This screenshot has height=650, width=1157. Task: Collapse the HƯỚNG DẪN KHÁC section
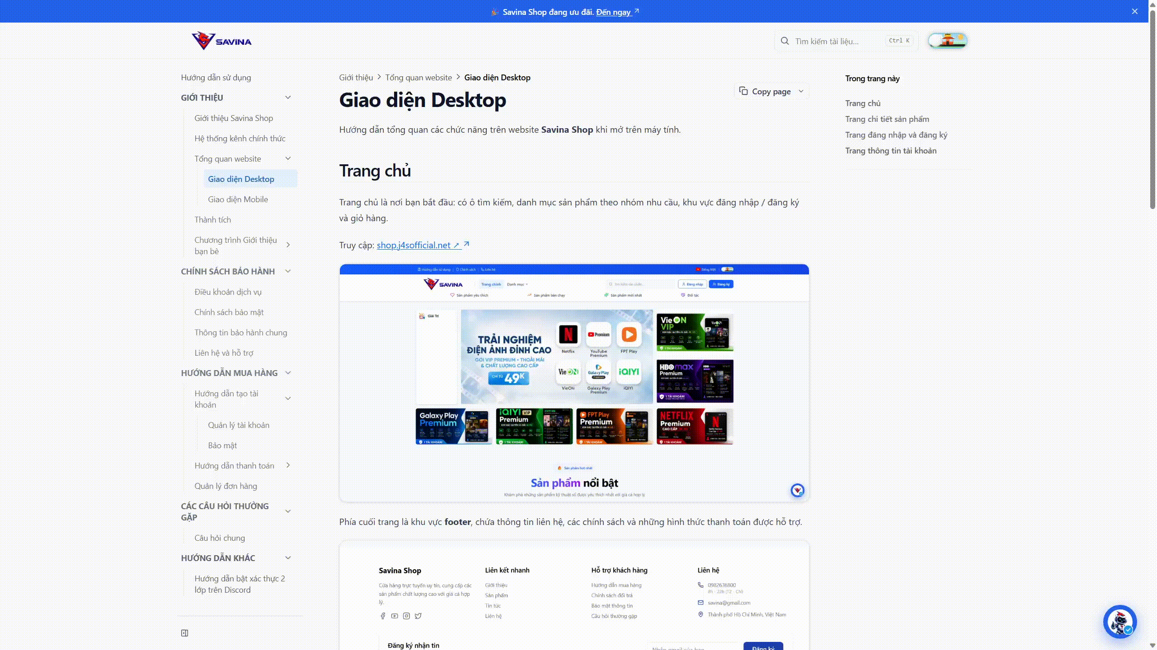click(x=288, y=558)
